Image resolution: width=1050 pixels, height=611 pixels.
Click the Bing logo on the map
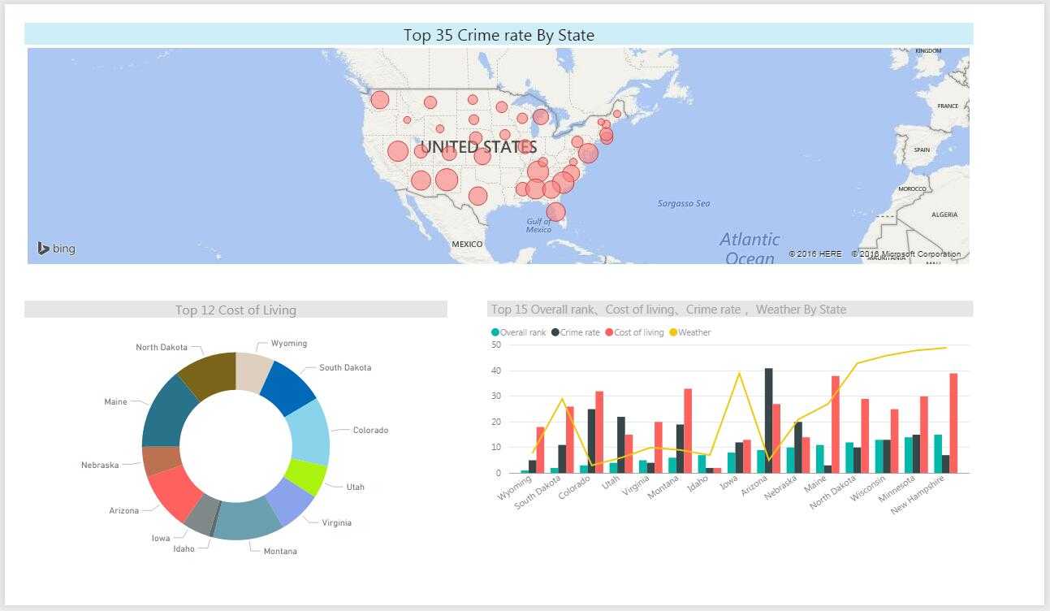click(x=56, y=249)
